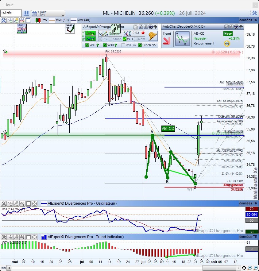
Task: Click the add-star wizard icon in price toolbar
Action: pyautogui.click(x=16, y=20)
